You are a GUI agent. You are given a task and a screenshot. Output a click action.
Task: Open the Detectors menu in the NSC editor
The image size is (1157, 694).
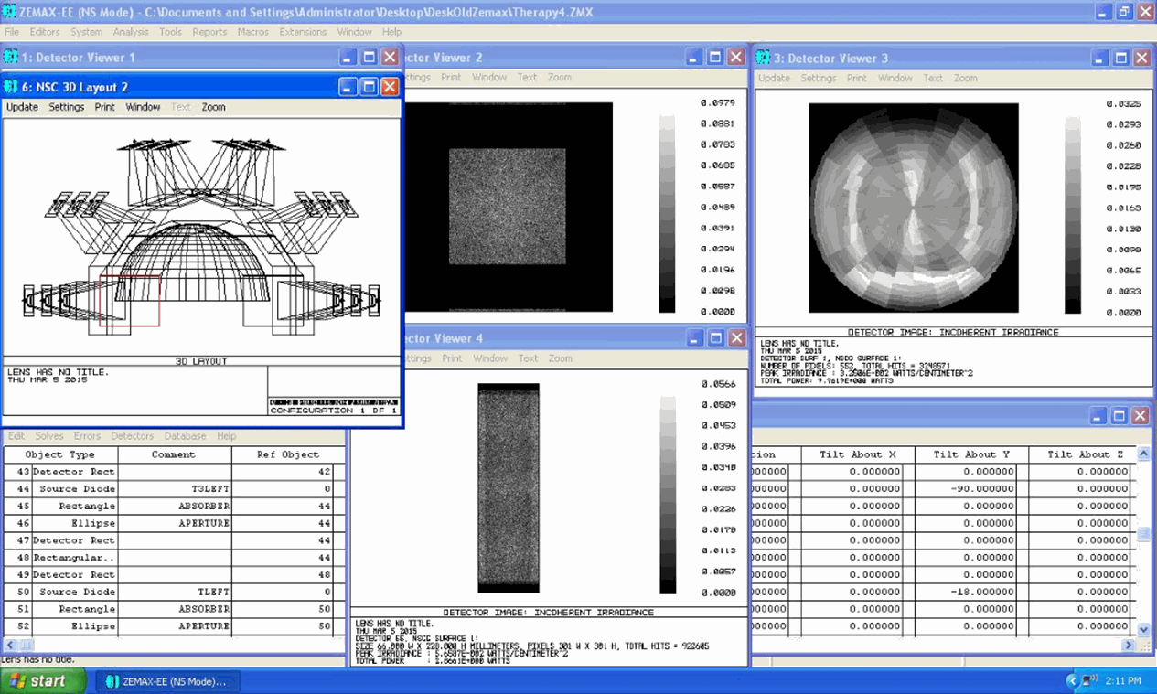pos(132,436)
